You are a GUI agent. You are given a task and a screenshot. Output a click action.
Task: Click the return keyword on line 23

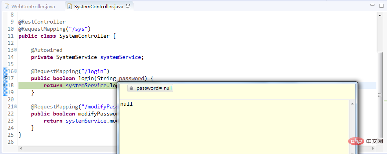(x=53, y=121)
